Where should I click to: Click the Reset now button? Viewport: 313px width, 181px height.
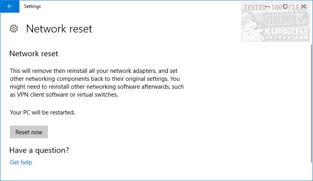tap(29, 132)
